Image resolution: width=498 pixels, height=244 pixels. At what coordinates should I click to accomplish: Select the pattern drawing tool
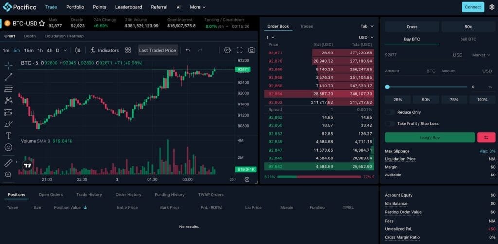pos(9,100)
